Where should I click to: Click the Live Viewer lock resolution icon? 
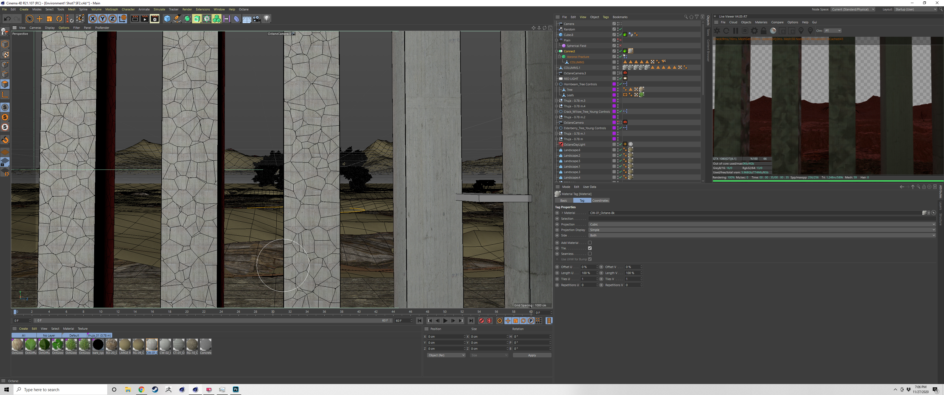point(764,31)
